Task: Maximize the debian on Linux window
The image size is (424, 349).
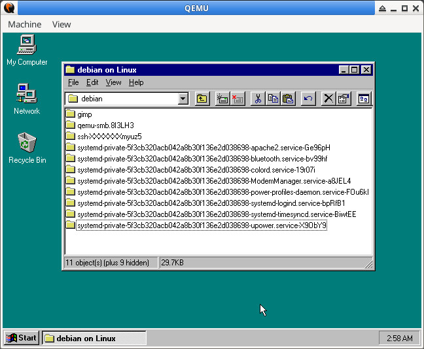Action: tap(354, 70)
